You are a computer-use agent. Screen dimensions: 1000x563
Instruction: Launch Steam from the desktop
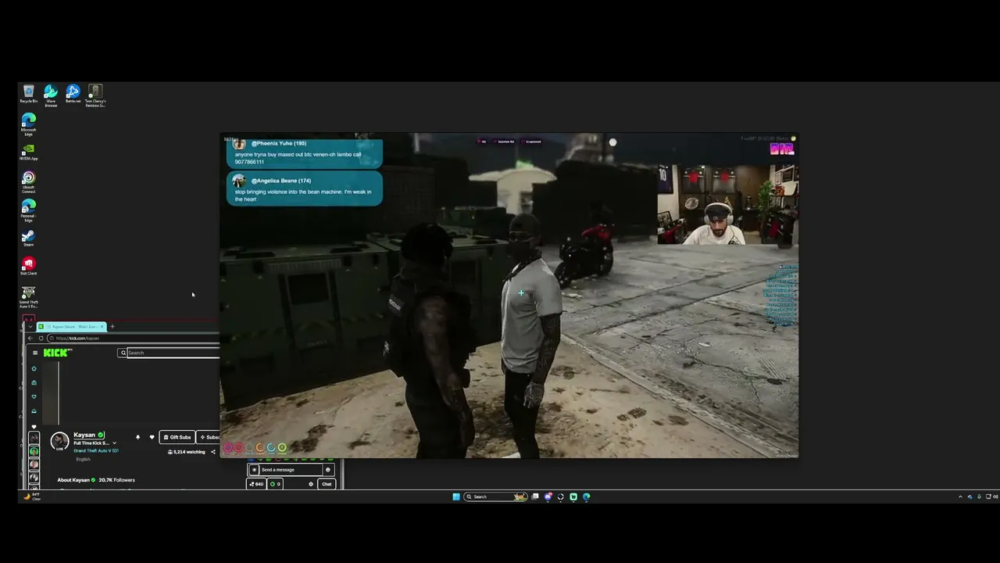[29, 238]
